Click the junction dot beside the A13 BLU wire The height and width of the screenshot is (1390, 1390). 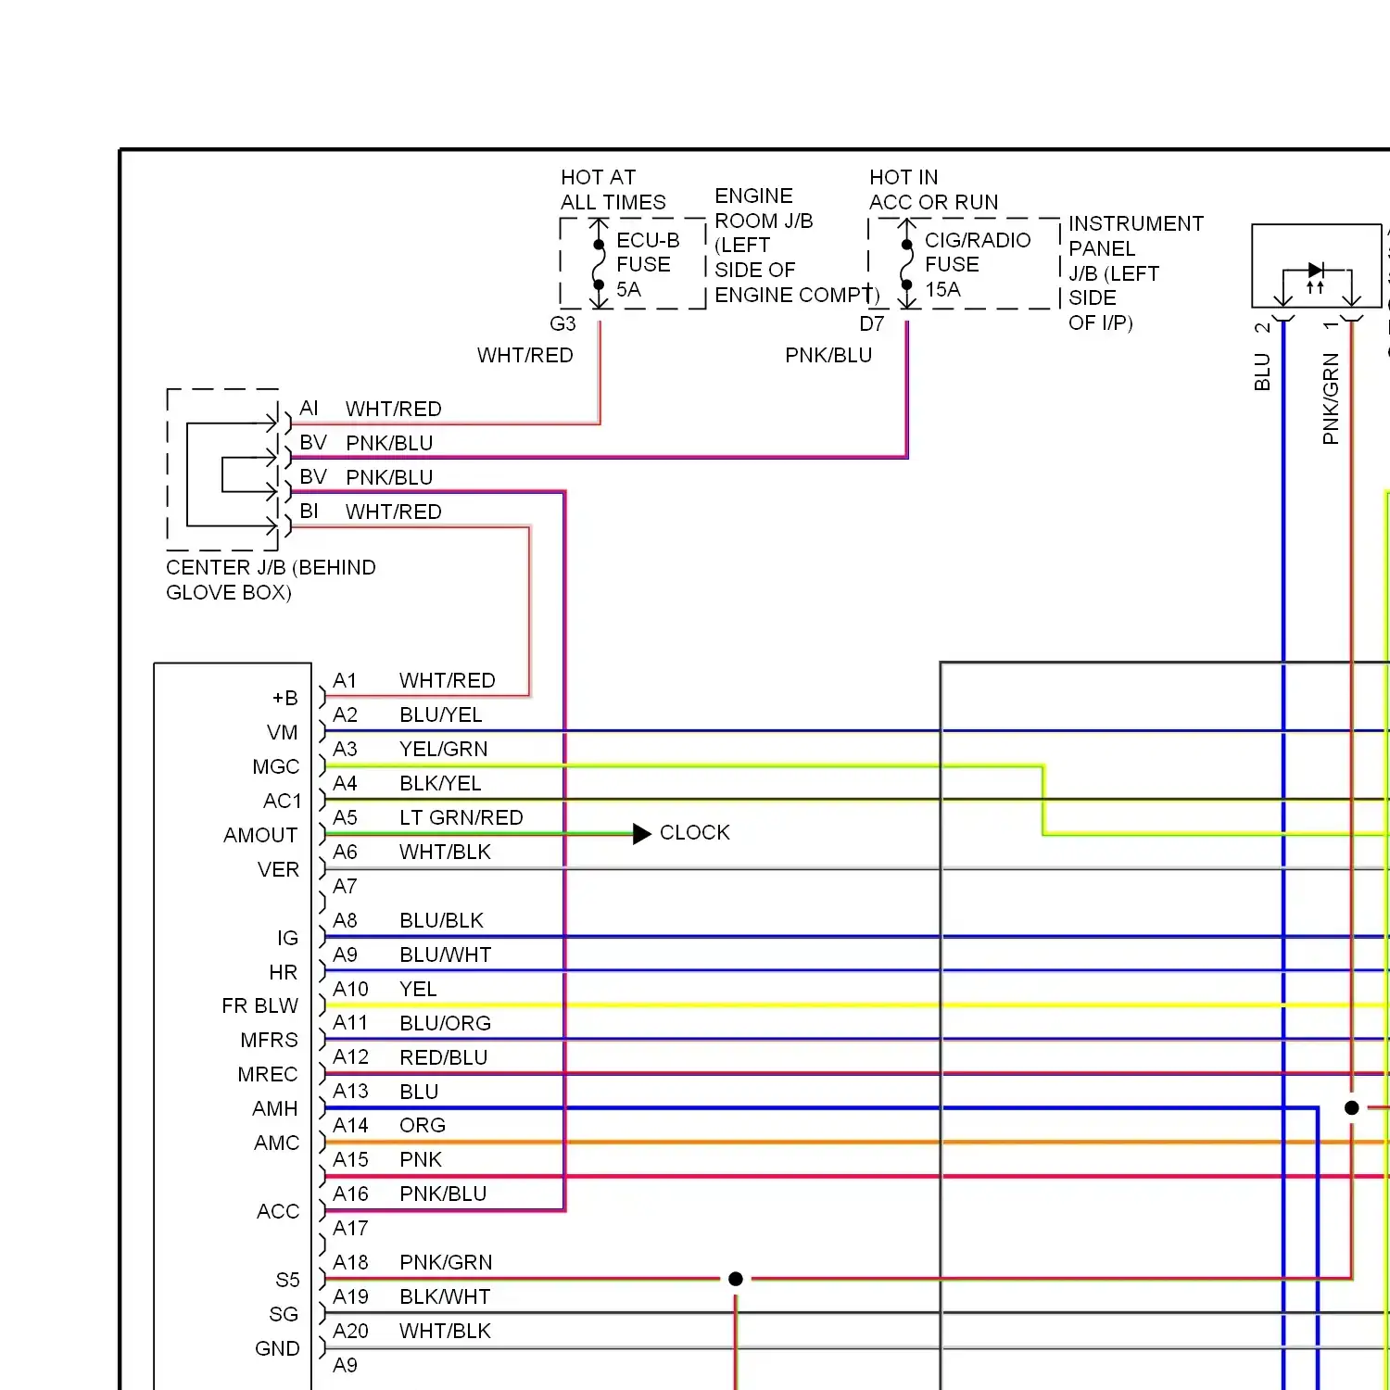(1352, 1107)
